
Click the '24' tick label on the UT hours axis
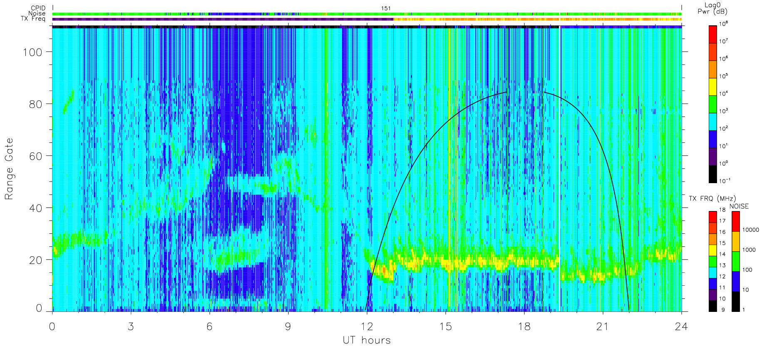click(681, 326)
